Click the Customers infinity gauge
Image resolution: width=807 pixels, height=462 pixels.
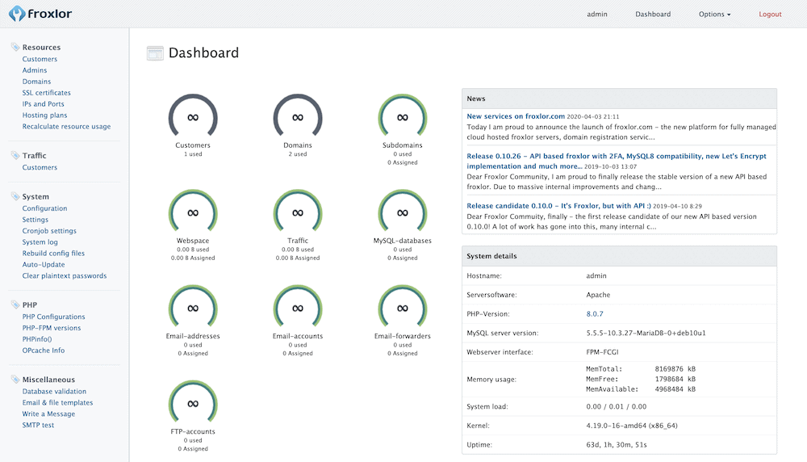(x=193, y=118)
